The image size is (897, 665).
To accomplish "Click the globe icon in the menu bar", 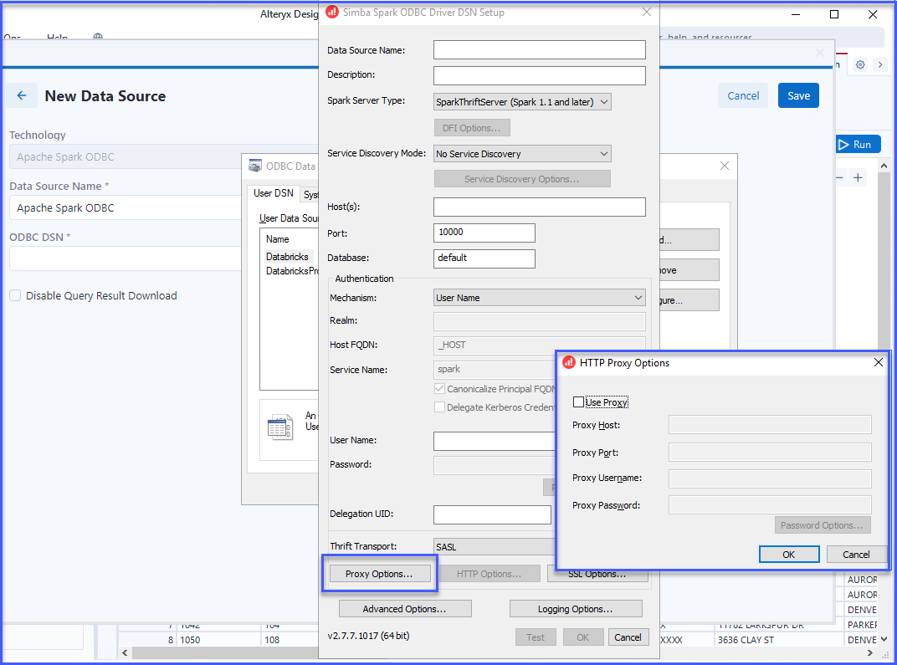I will [x=98, y=37].
